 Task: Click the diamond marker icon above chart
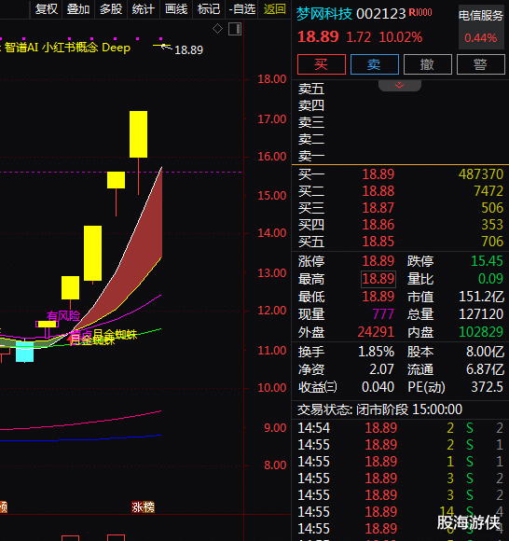[x=217, y=29]
